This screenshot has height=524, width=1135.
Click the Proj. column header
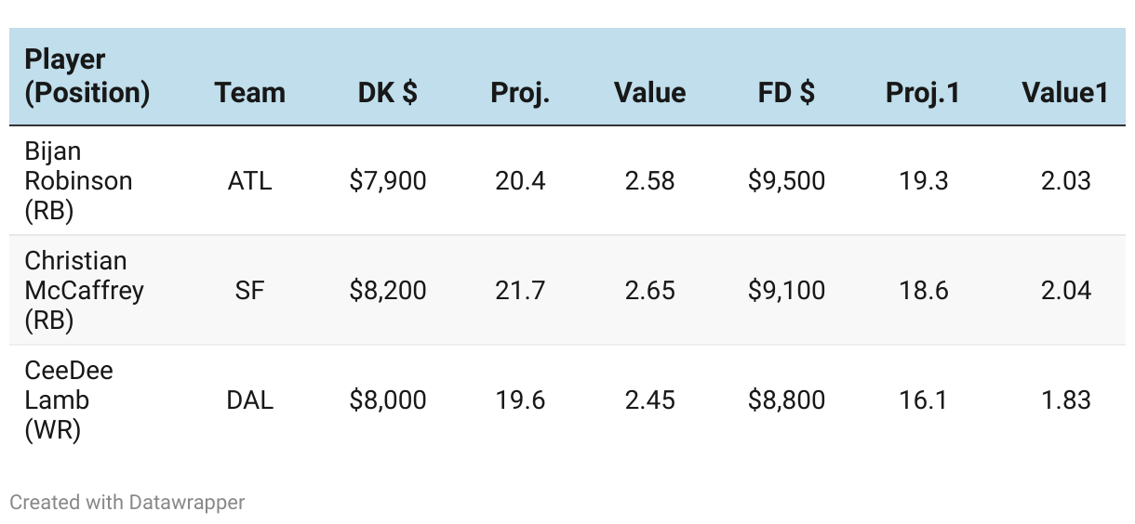point(520,93)
